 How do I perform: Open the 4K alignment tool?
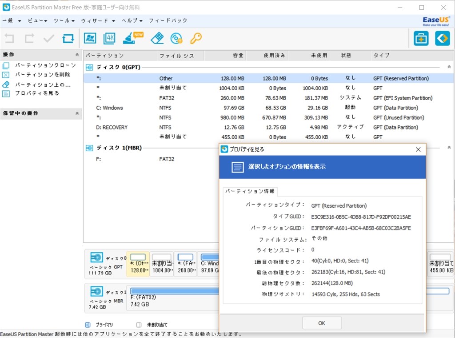[111, 38]
